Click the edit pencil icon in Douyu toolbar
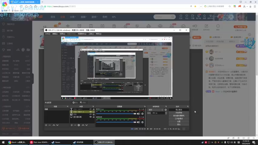The image size is (258, 145). point(206,26)
